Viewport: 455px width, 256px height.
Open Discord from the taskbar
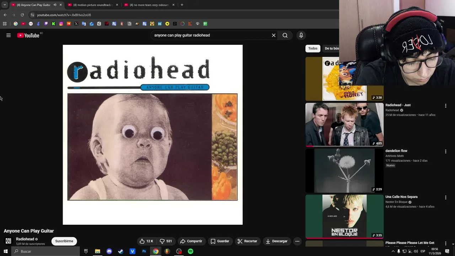point(109,251)
